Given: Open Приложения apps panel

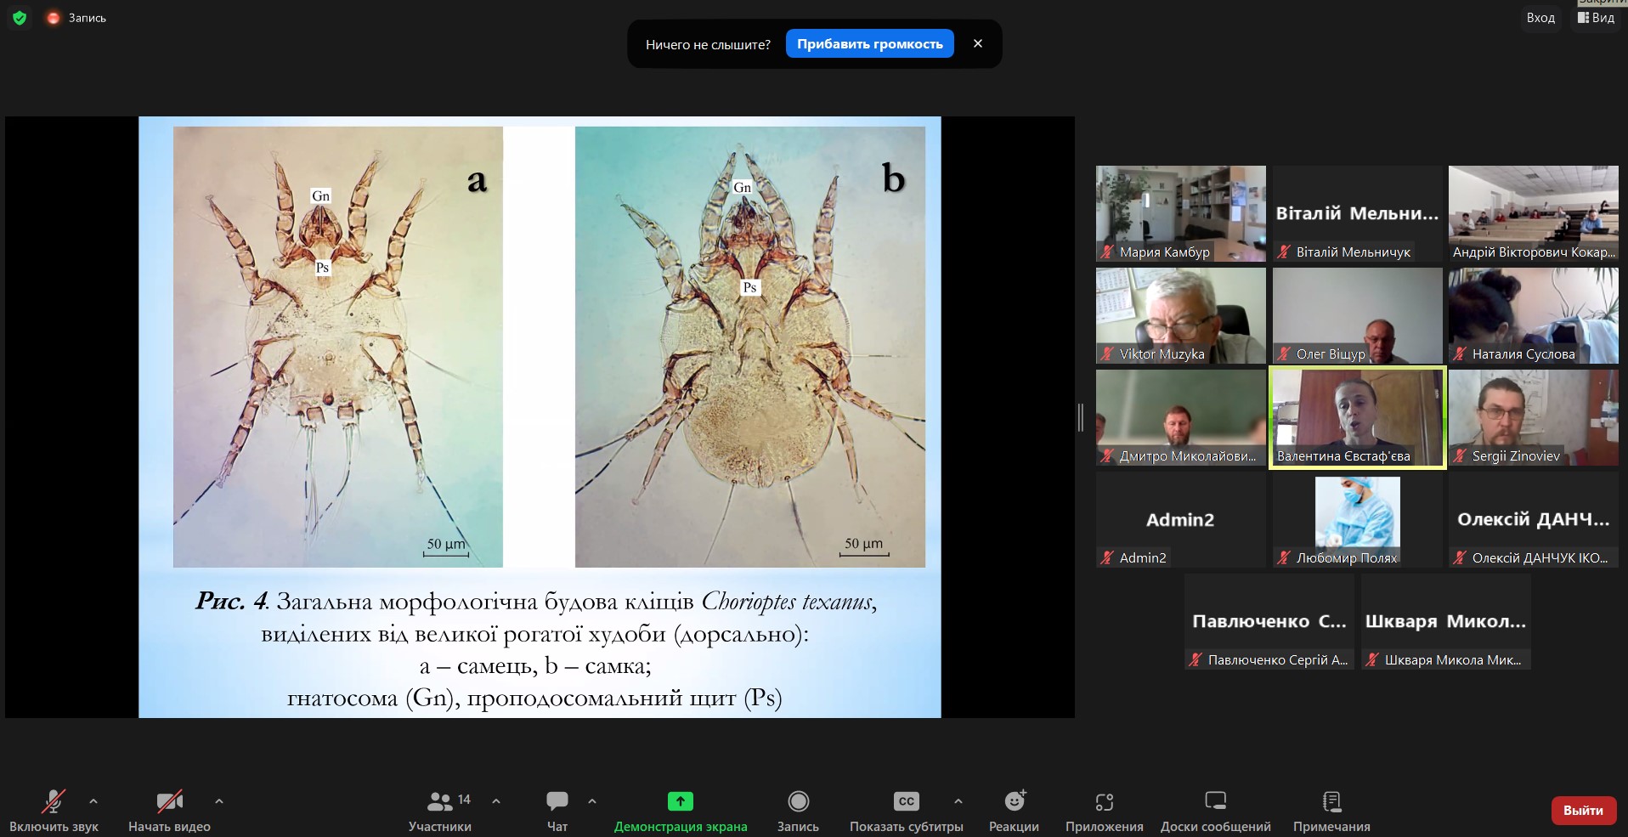Looking at the screenshot, I should tap(1104, 811).
